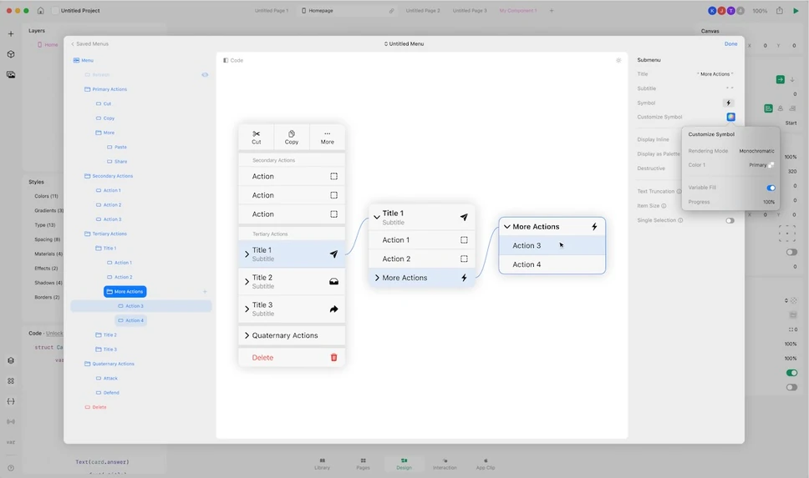809x478 pixels.
Task: Click the scissors Cut action in the menu preview
Action: click(257, 137)
